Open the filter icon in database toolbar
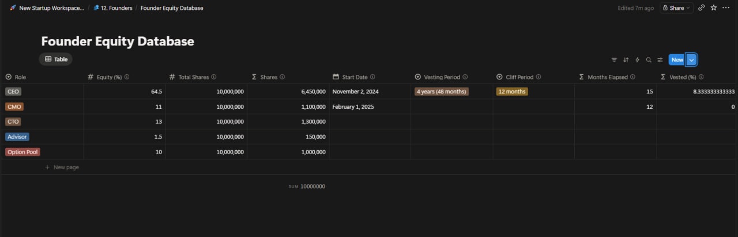The width and height of the screenshot is (738, 237). (614, 60)
